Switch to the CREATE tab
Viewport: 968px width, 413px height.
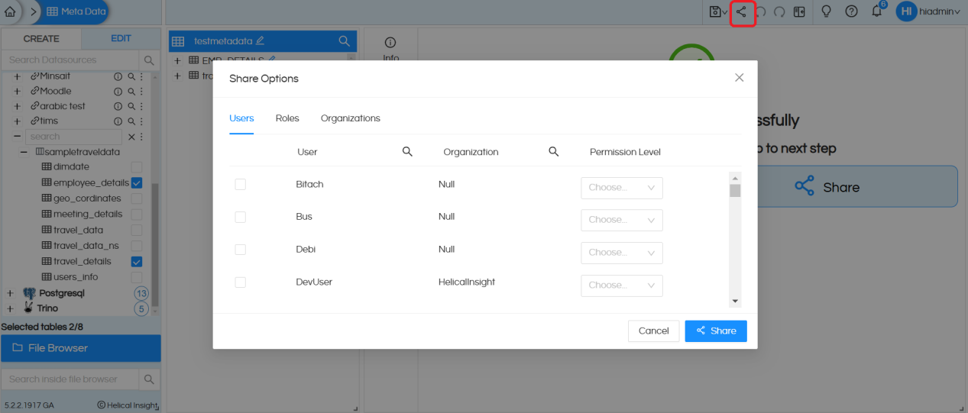(x=41, y=39)
